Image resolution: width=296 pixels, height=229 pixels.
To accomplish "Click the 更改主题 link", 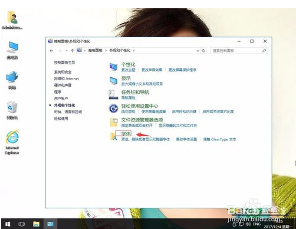I will pyautogui.click(x=128, y=70).
